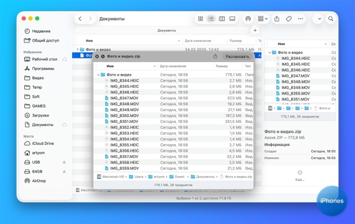Open the toolbar overflow chevron dropdown
Screen dimensions: 355x224
[x=319, y=19]
